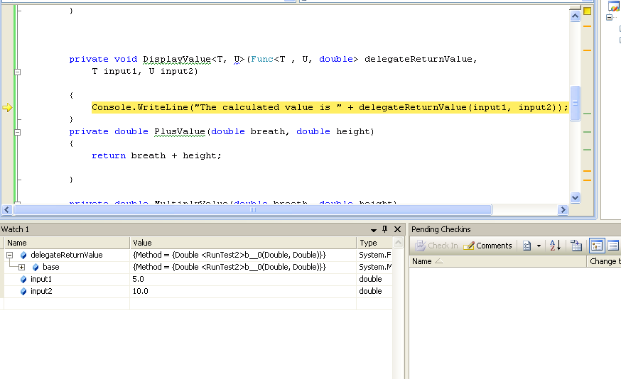The width and height of the screenshot is (621, 379).
Task: Switch Pending Checkins to flat list view
Action: (x=613, y=246)
